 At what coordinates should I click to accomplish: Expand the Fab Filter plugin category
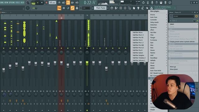(158, 32)
